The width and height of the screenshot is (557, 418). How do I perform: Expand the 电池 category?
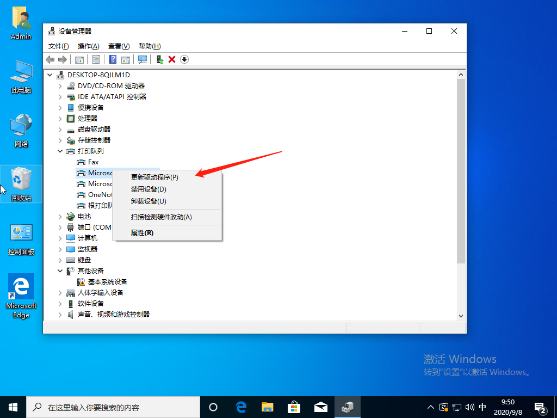[60, 216]
